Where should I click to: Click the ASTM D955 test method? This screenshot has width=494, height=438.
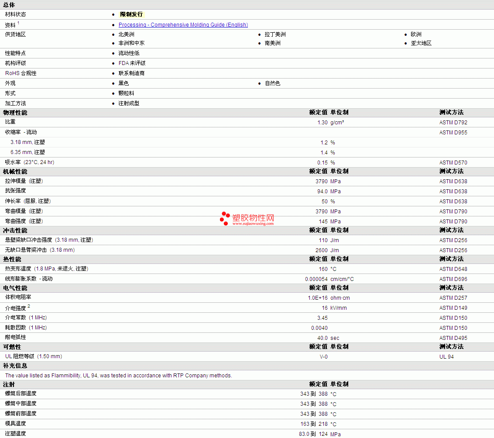point(453,133)
